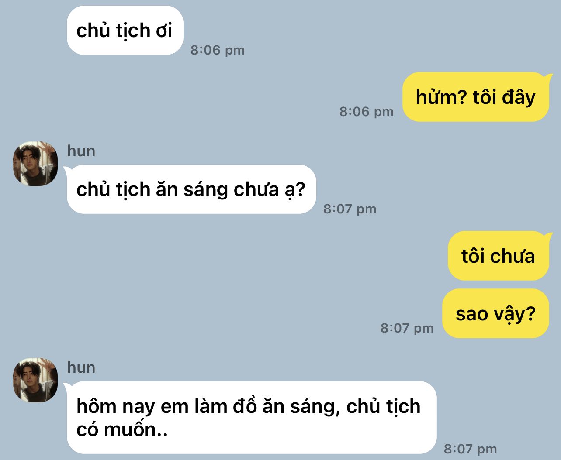Open hun's avatar beside the breakfast question
Viewport: 561px width, 460px height.
[35, 164]
